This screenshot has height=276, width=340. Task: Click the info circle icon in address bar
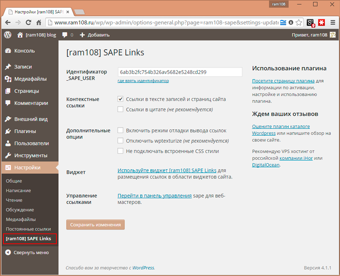pos(291,23)
